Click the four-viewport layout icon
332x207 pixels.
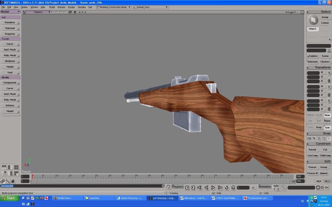[x=16, y=168]
